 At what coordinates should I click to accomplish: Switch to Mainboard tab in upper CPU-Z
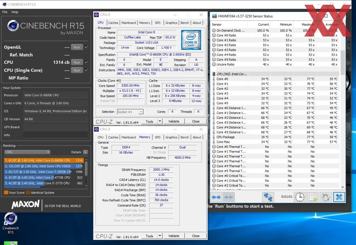129,23
